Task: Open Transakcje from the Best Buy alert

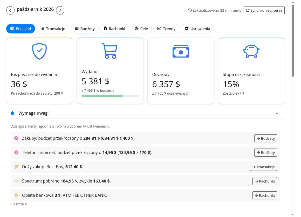Action: (263, 167)
